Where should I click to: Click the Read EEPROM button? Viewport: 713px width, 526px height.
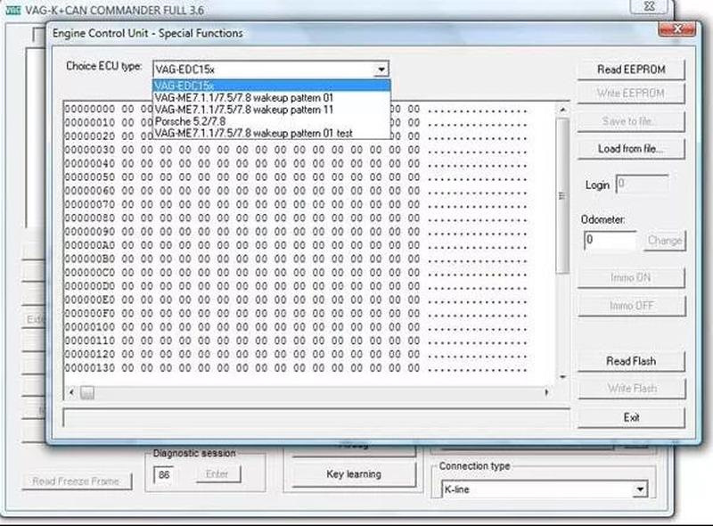tap(631, 70)
